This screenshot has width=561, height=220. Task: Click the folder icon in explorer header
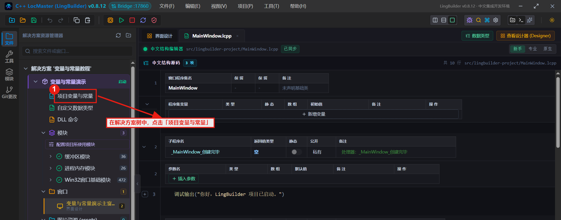(128, 35)
